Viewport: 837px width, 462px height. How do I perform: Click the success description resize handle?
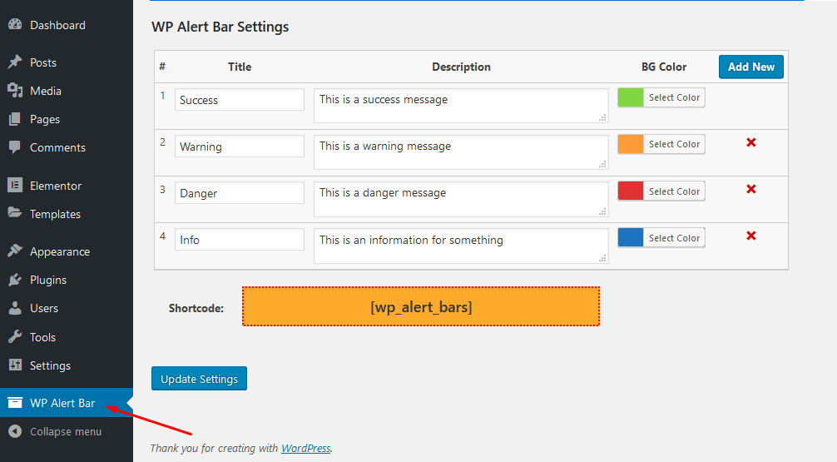click(602, 117)
